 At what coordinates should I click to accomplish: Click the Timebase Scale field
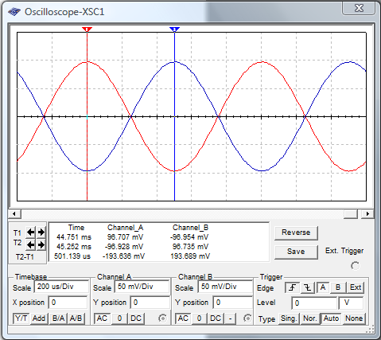point(61,287)
